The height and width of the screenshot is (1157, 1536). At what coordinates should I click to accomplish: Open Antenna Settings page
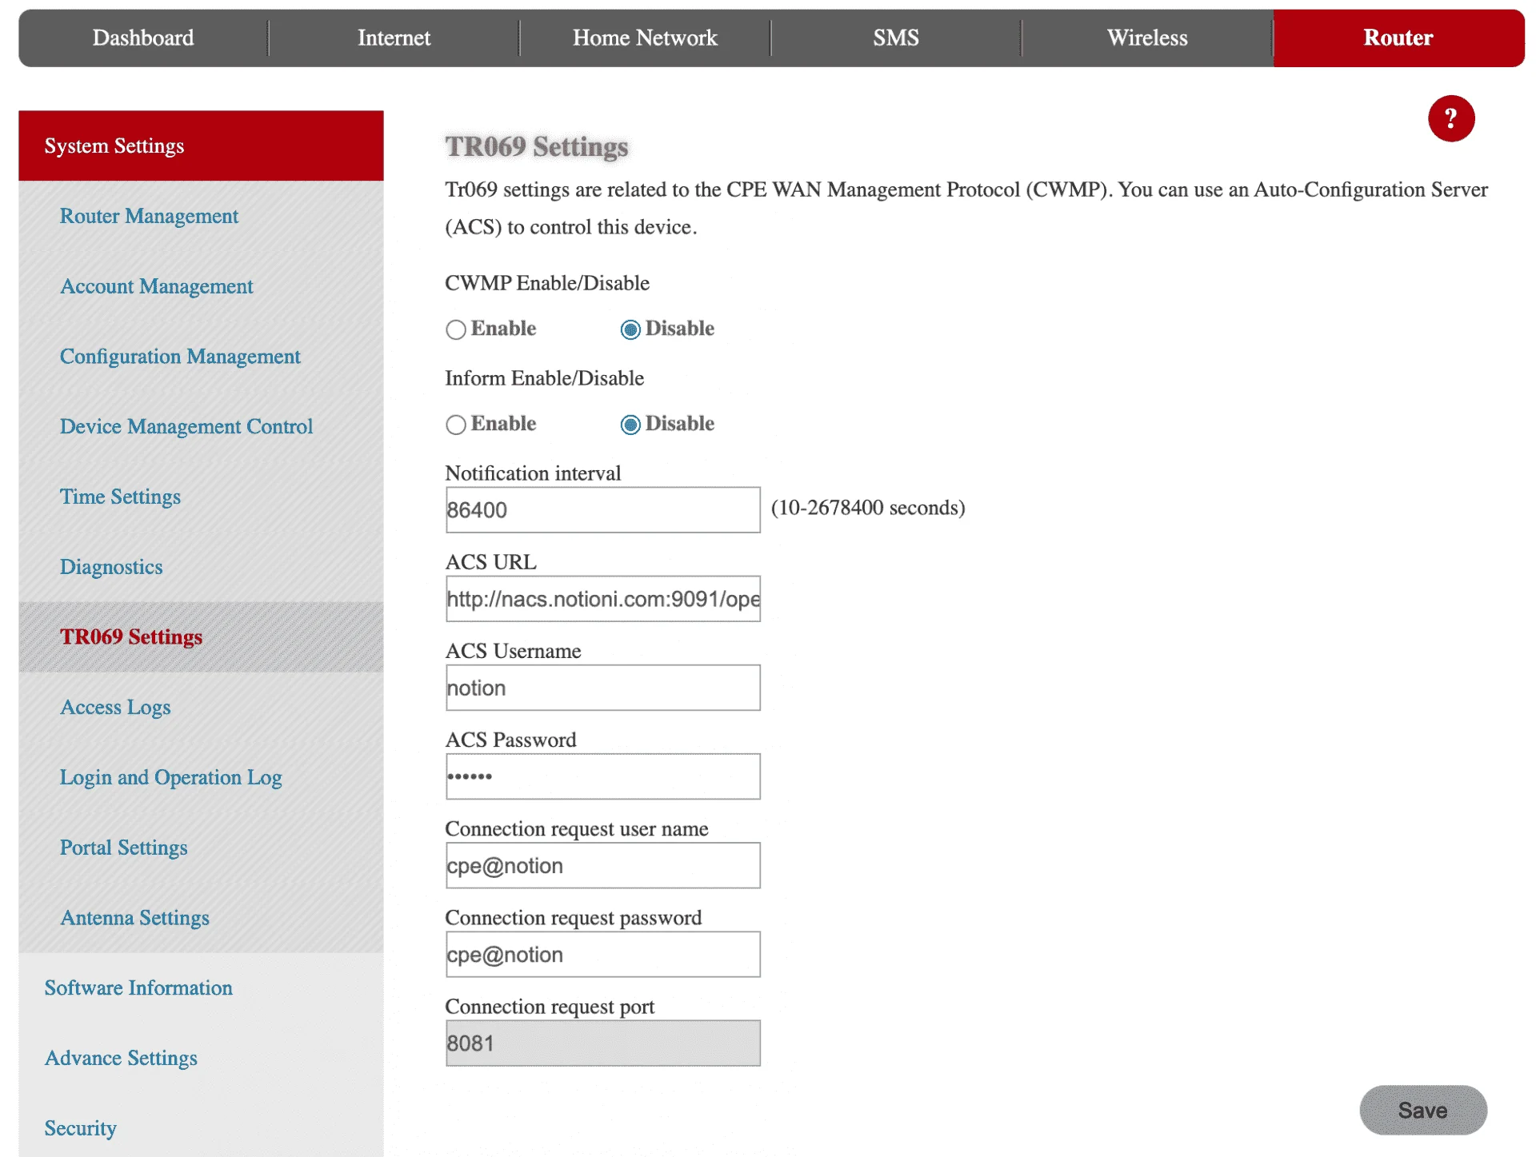[201, 917]
